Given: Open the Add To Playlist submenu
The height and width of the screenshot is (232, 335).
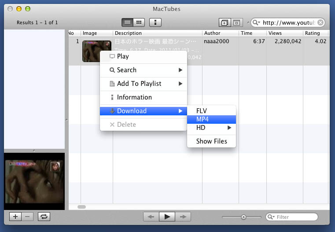Looking at the screenshot, I should coord(144,84).
